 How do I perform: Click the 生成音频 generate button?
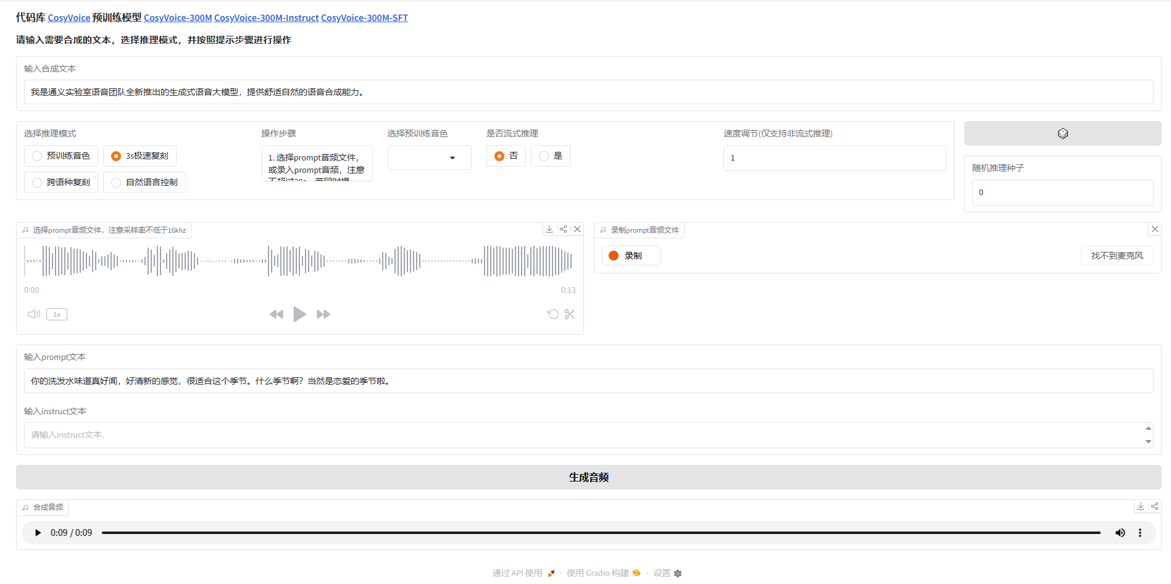coord(587,477)
